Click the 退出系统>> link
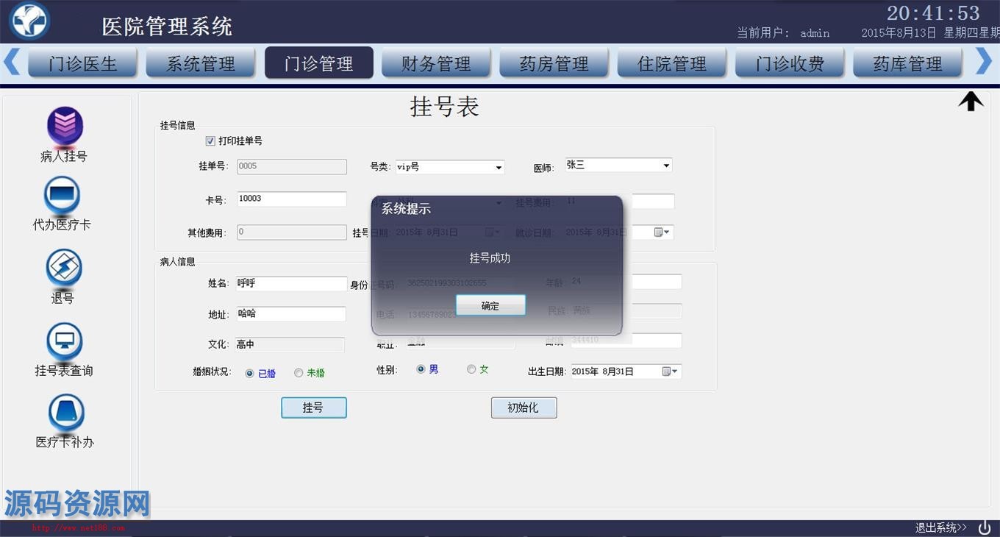Screen dimensions: 1000x537 [941, 527]
